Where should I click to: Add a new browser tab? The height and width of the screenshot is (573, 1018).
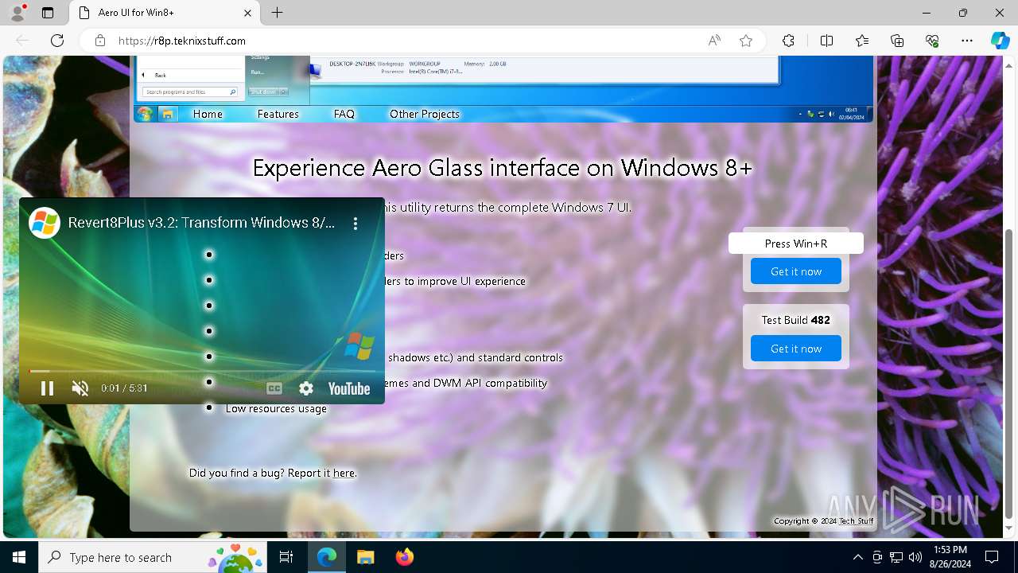[277, 13]
